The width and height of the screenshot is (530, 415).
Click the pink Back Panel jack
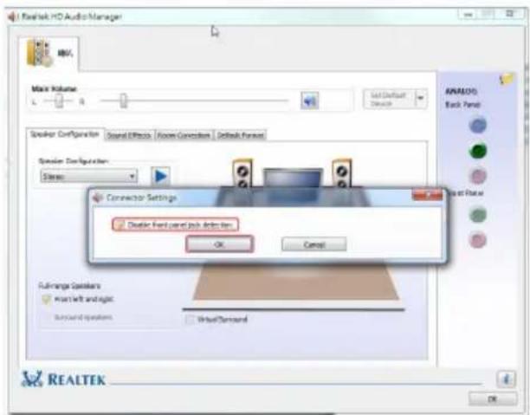[x=478, y=176]
